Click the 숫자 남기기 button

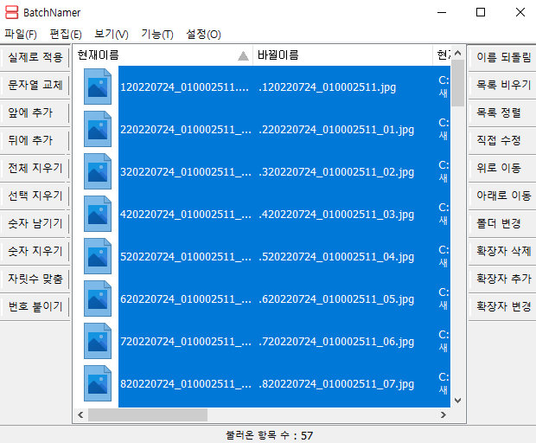pyautogui.click(x=35, y=223)
